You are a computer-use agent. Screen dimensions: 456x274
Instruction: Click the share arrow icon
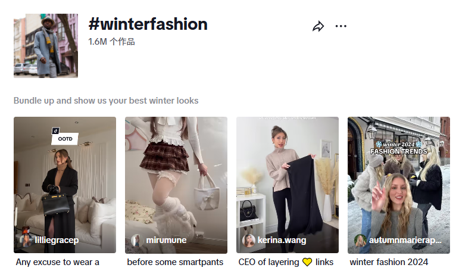pyautogui.click(x=318, y=26)
